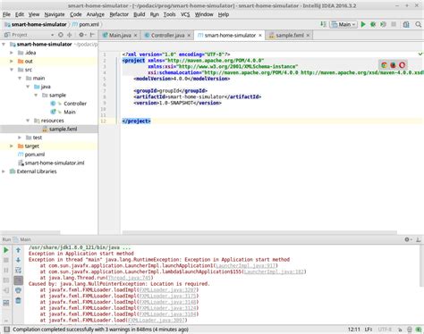Screen dimensions: 424x334
Task: Open Run panel settings gear
Action: pos(408,239)
